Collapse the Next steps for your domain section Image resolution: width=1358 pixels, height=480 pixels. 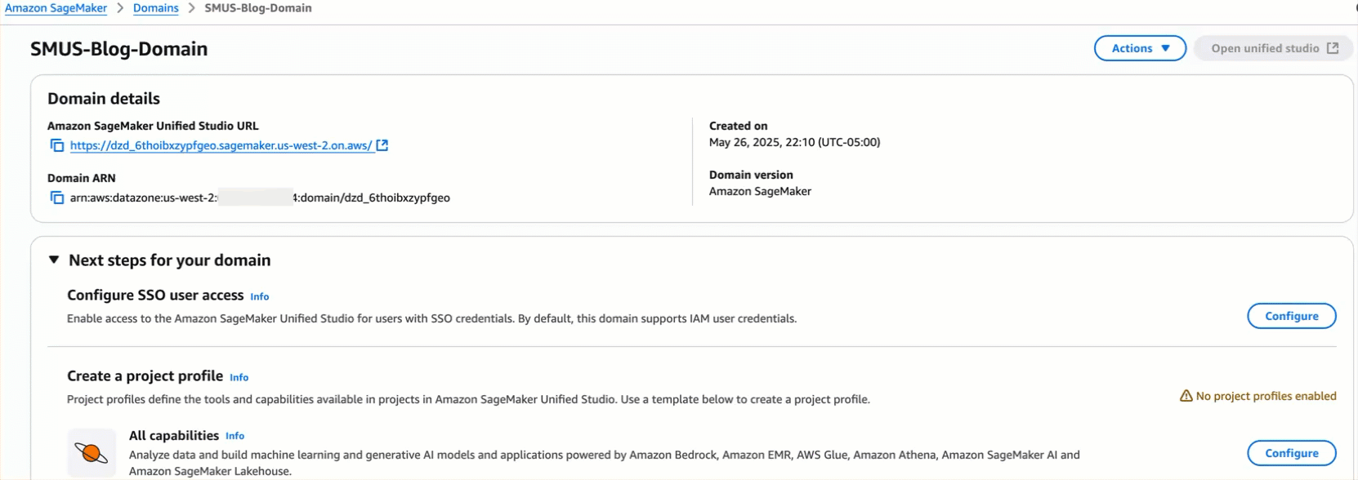[54, 260]
